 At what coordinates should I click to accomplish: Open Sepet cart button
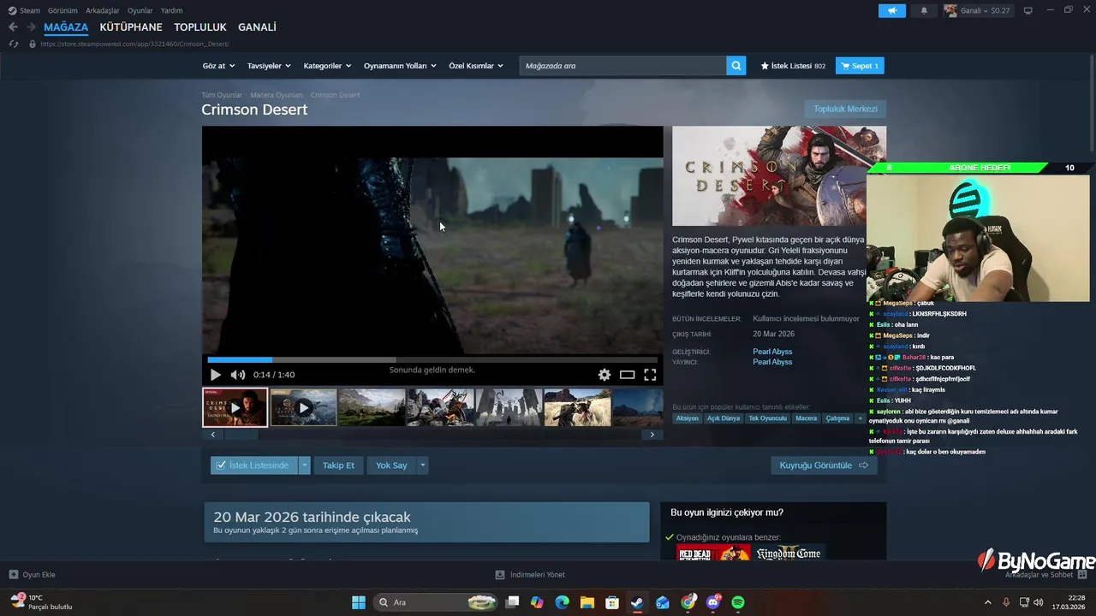860,66
